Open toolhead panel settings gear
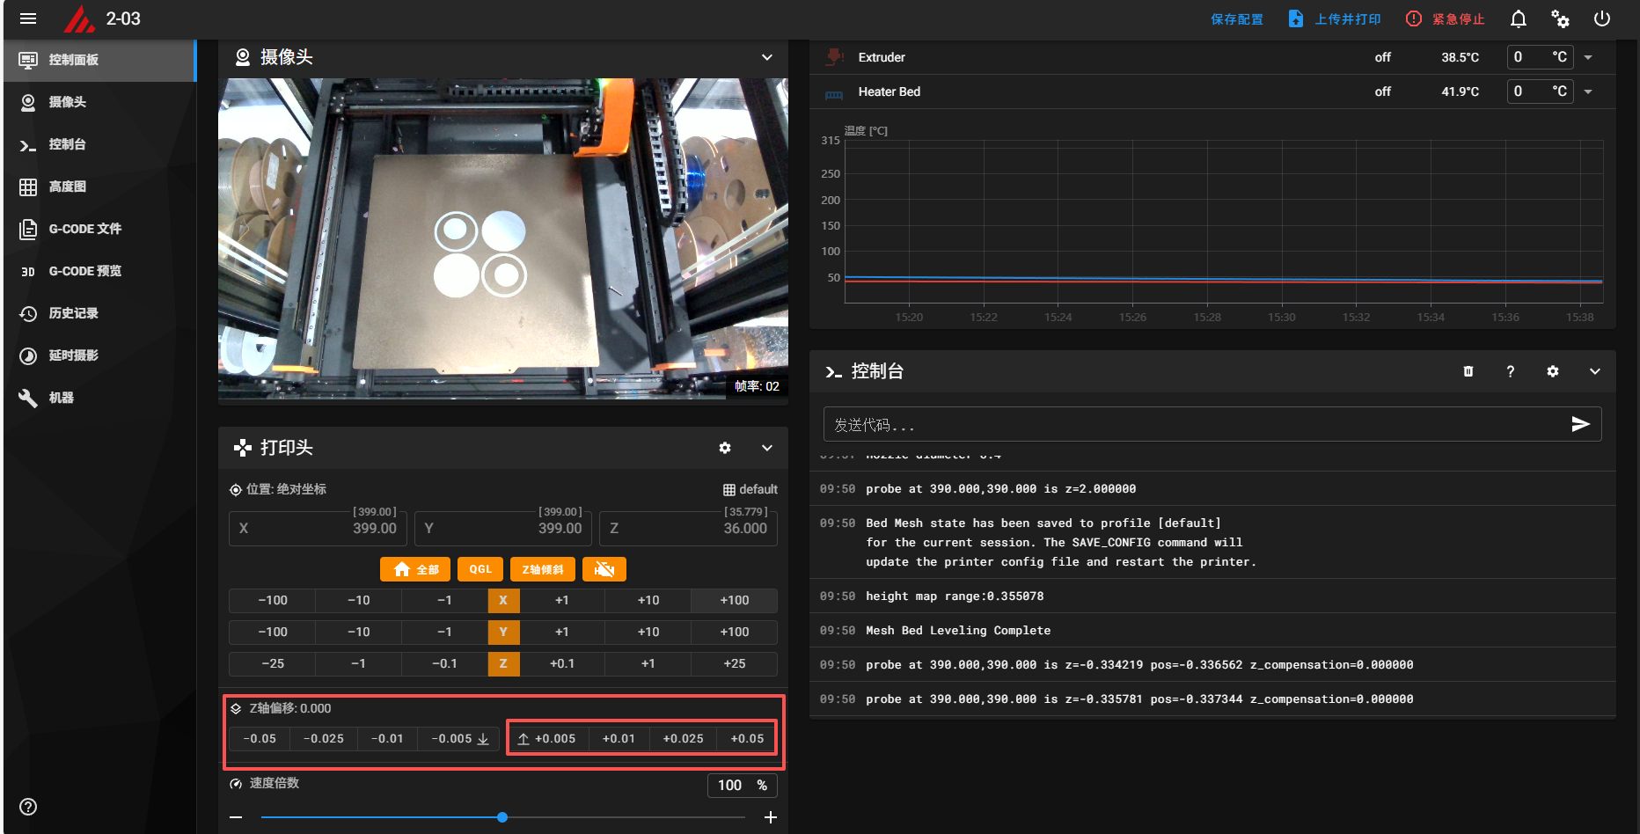This screenshot has height=834, width=1640. click(725, 448)
